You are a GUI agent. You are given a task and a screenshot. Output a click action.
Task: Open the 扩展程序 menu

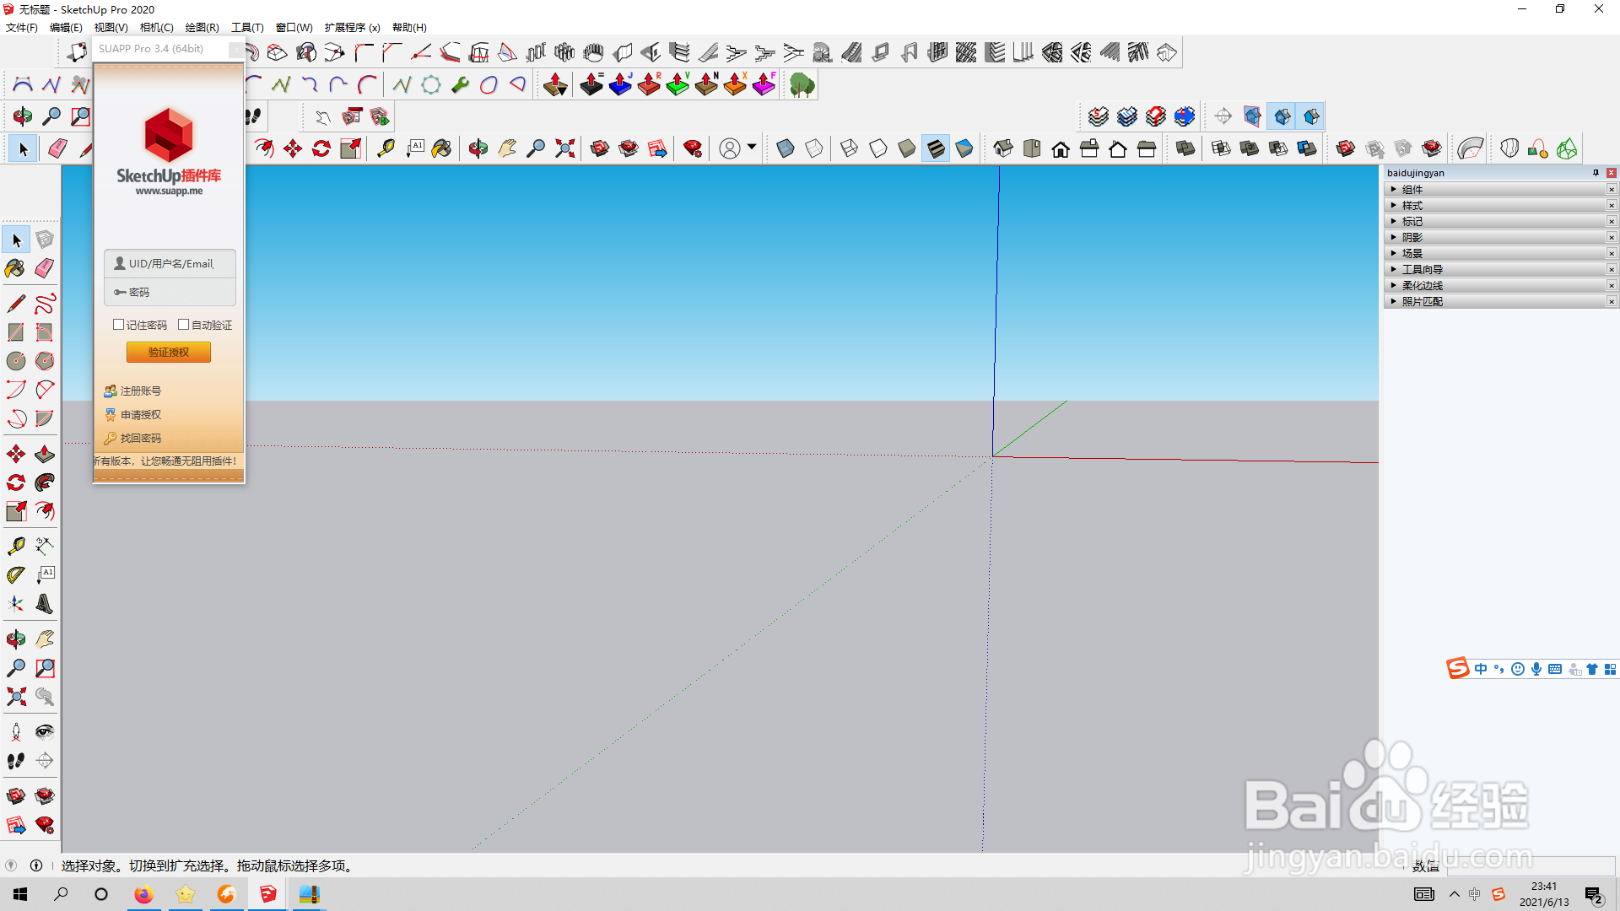pos(352,28)
